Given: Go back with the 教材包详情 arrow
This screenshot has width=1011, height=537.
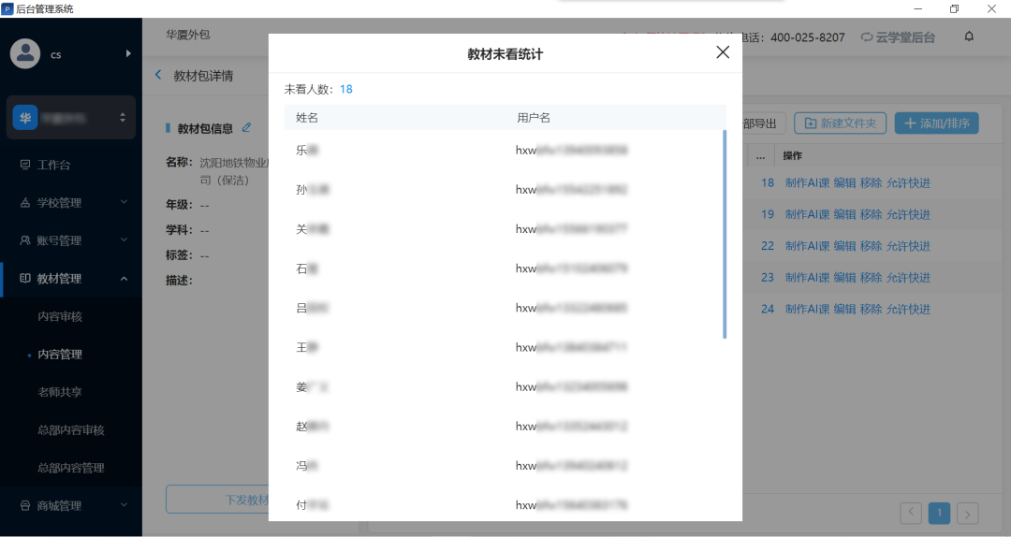Looking at the screenshot, I should click(x=158, y=75).
